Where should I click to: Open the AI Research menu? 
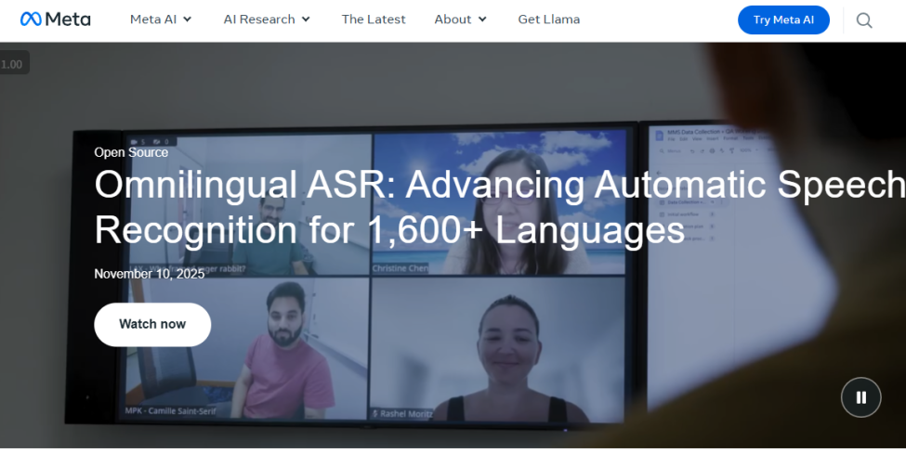coord(259,19)
